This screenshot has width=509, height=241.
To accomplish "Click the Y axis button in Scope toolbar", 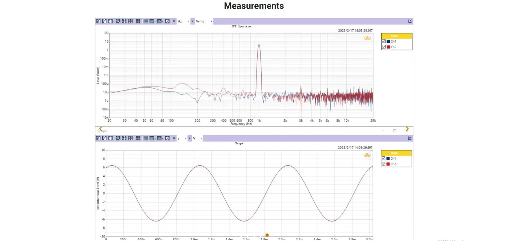I will 190,138.
